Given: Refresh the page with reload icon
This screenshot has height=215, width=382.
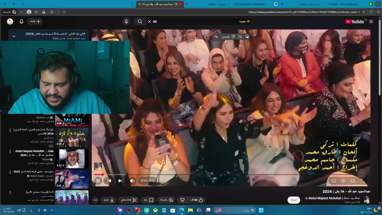Looking at the screenshot, I should (371, 12).
